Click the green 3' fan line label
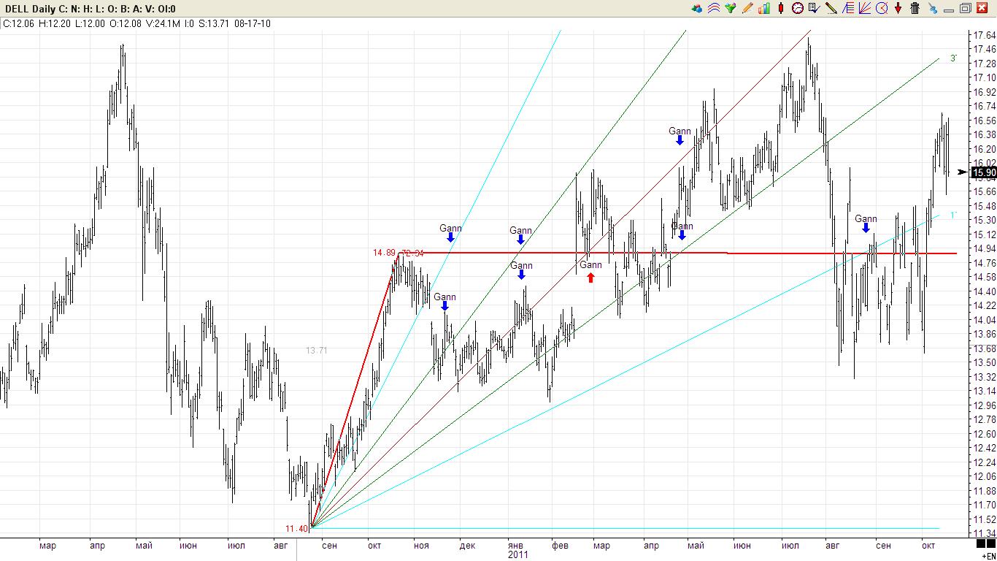Image resolution: width=997 pixels, height=561 pixels. click(953, 58)
